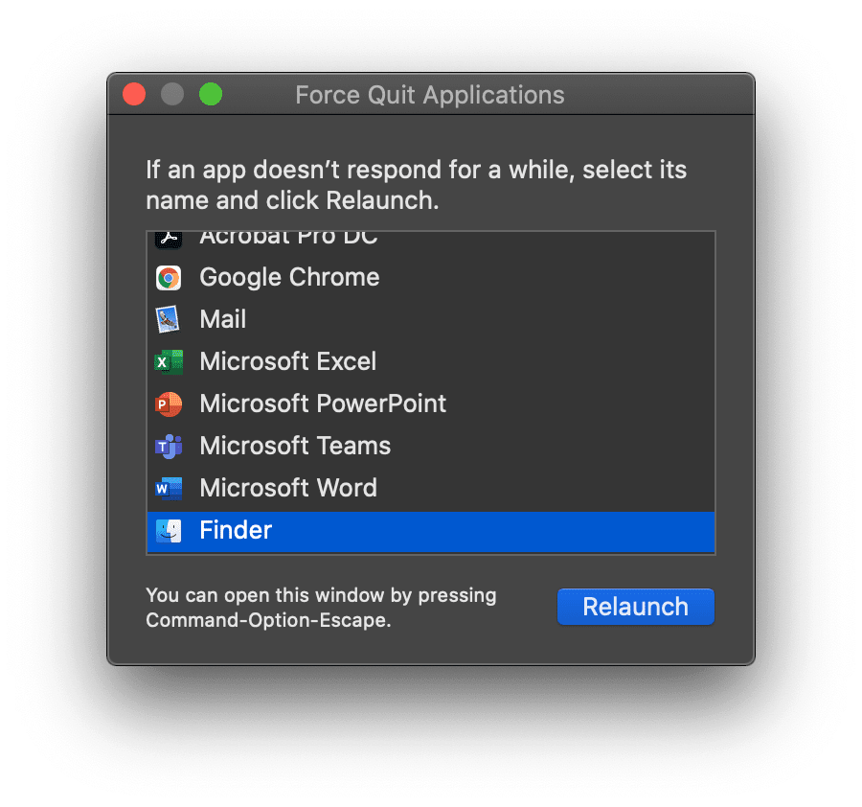
Task: Click the Finder icon in the list
Action: point(169,530)
